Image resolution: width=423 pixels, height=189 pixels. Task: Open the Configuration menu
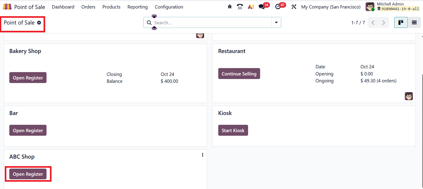(x=169, y=7)
